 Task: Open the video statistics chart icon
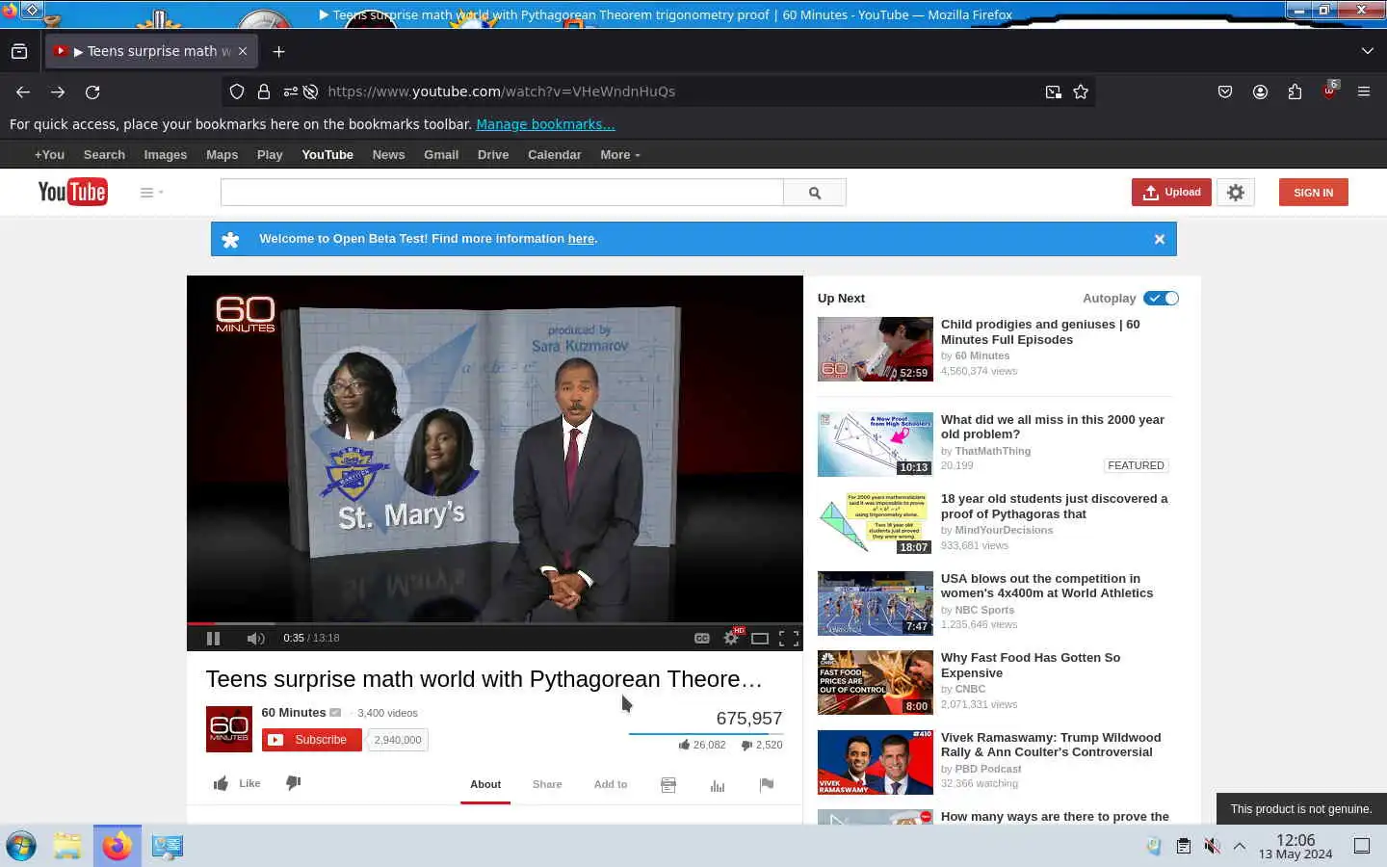coord(718,785)
